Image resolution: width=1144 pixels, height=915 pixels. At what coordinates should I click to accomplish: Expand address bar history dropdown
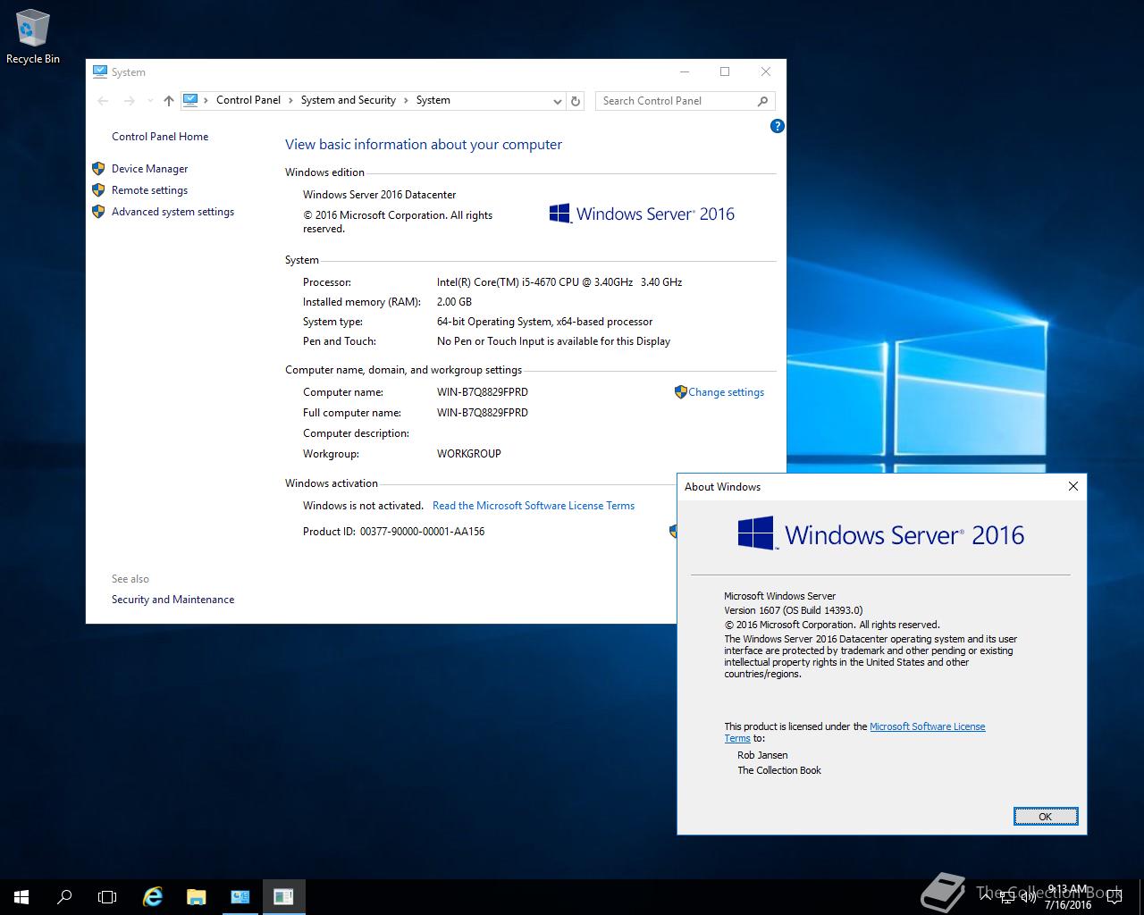click(558, 101)
